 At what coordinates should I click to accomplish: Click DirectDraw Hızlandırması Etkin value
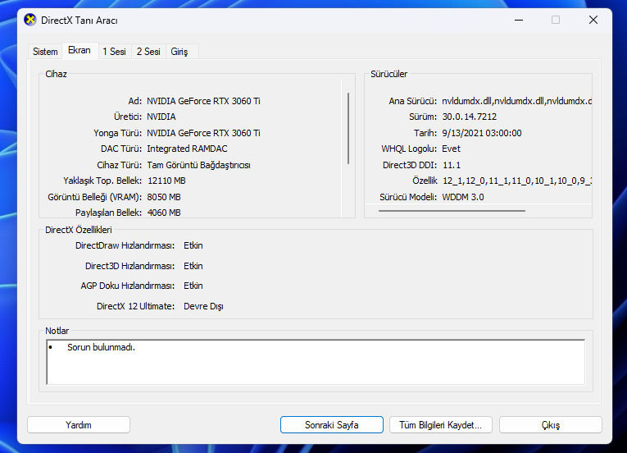(x=193, y=245)
